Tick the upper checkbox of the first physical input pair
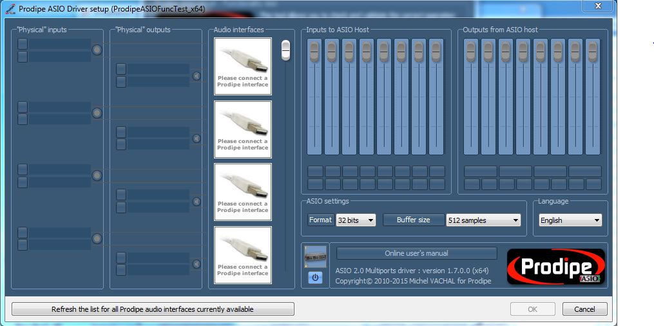The height and width of the screenshot is (326, 654). [23, 44]
